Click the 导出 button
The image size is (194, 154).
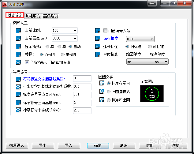(43, 146)
